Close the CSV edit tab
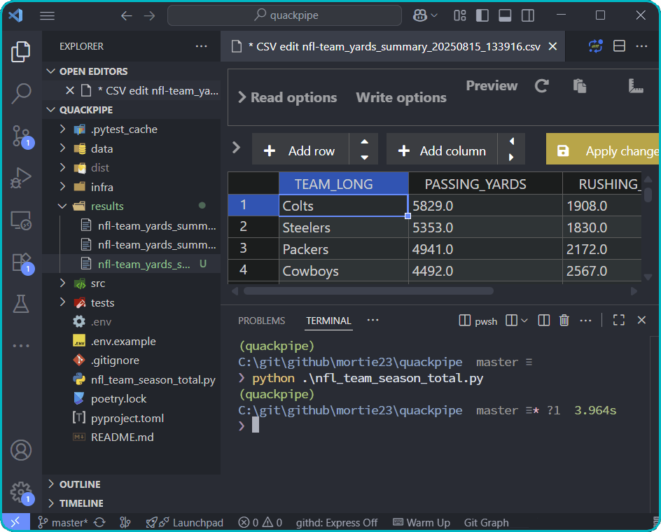Viewport: 661px width, 532px height. [552, 46]
